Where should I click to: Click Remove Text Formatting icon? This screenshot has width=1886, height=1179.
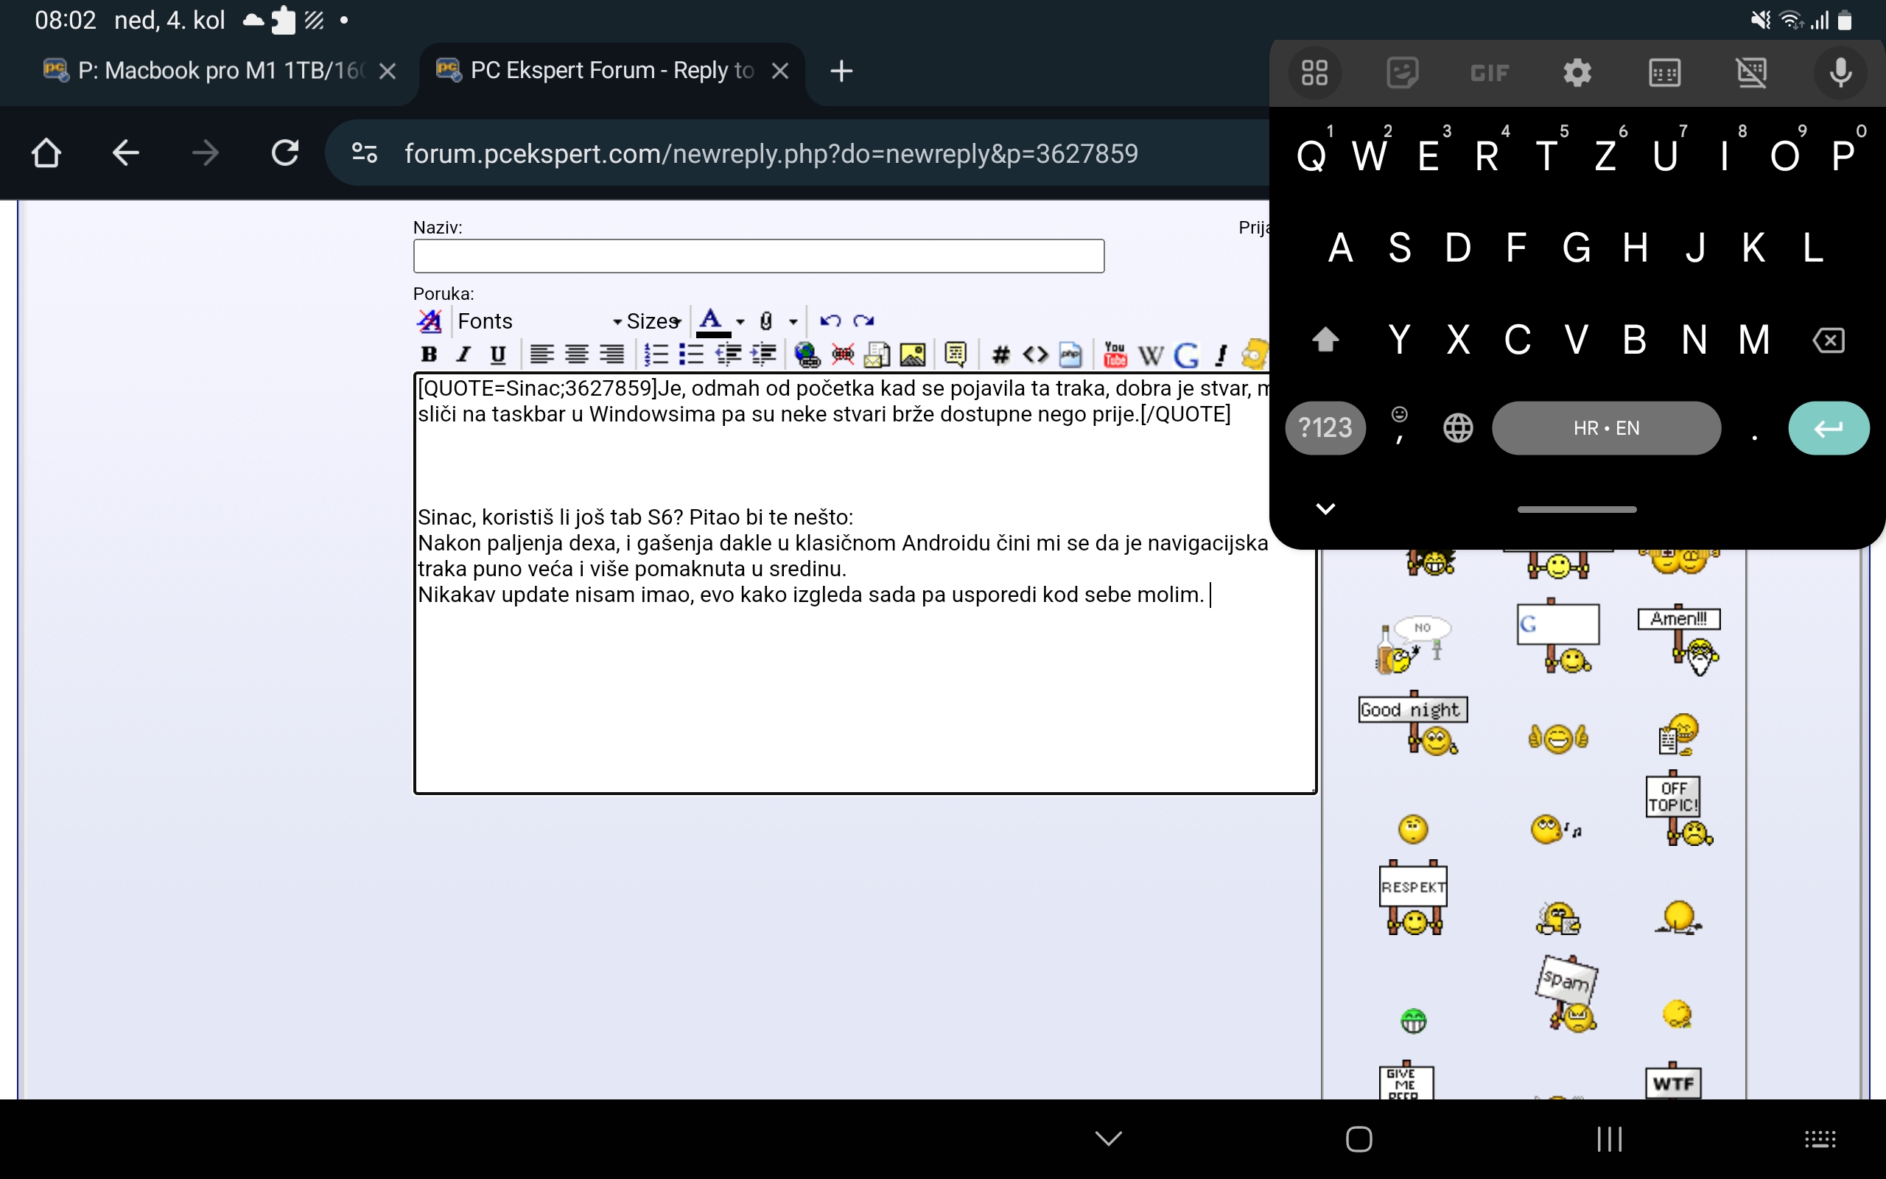430,321
